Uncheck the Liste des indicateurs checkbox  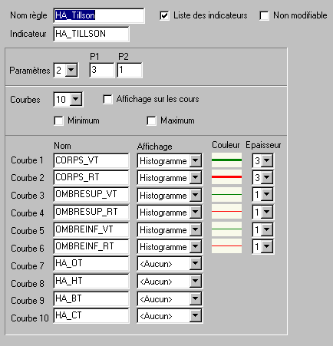click(x=164, y=15)
